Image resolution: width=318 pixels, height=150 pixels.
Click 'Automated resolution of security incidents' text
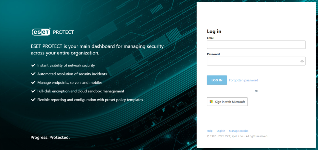click(x=72, y=74)
